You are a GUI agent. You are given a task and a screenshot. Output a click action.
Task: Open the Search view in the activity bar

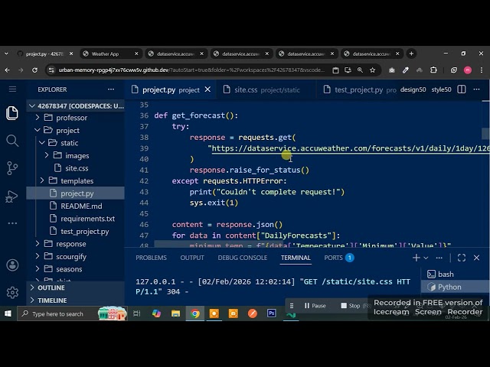12,141
